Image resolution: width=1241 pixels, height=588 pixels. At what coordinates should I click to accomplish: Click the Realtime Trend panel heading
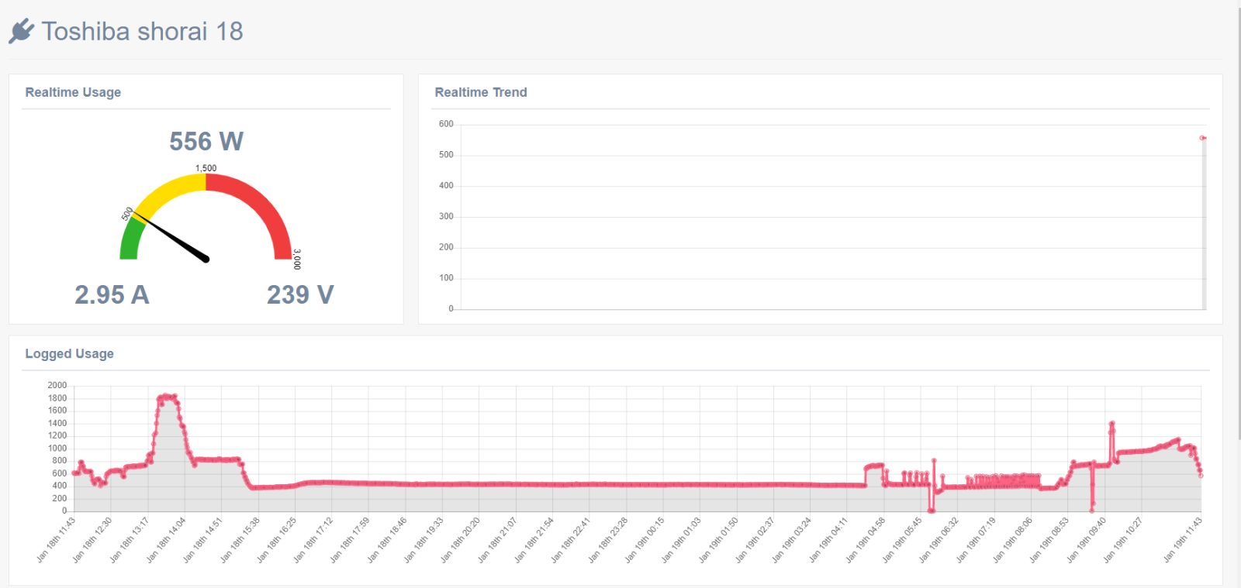[481, 92]
